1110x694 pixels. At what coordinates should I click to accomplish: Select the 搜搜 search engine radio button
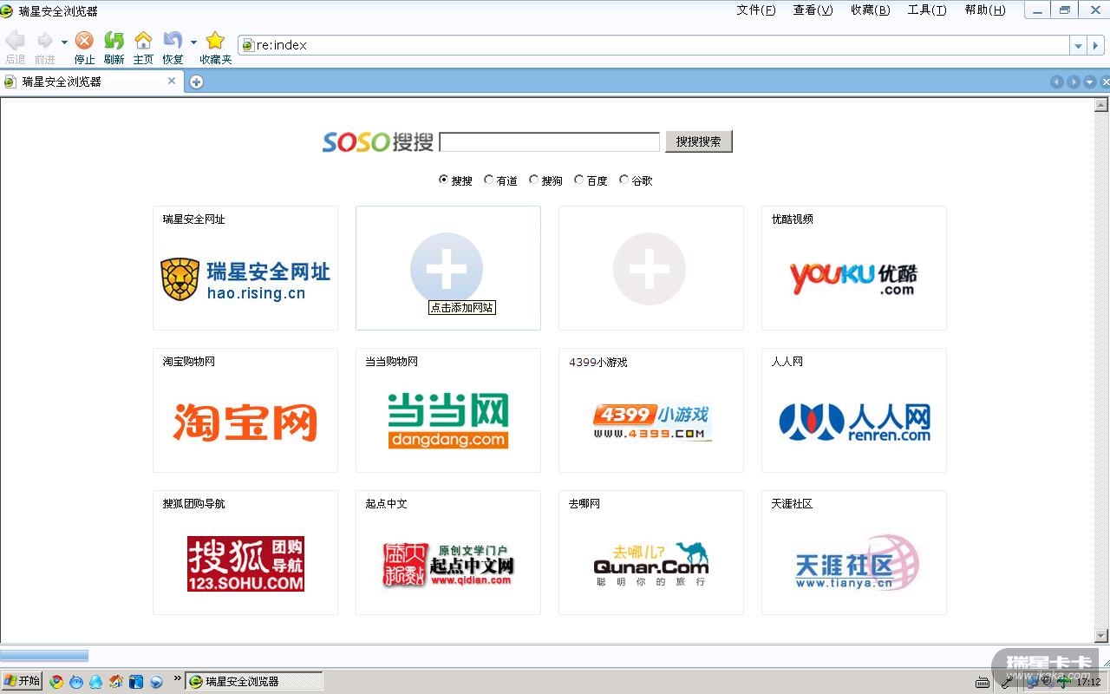444,180
